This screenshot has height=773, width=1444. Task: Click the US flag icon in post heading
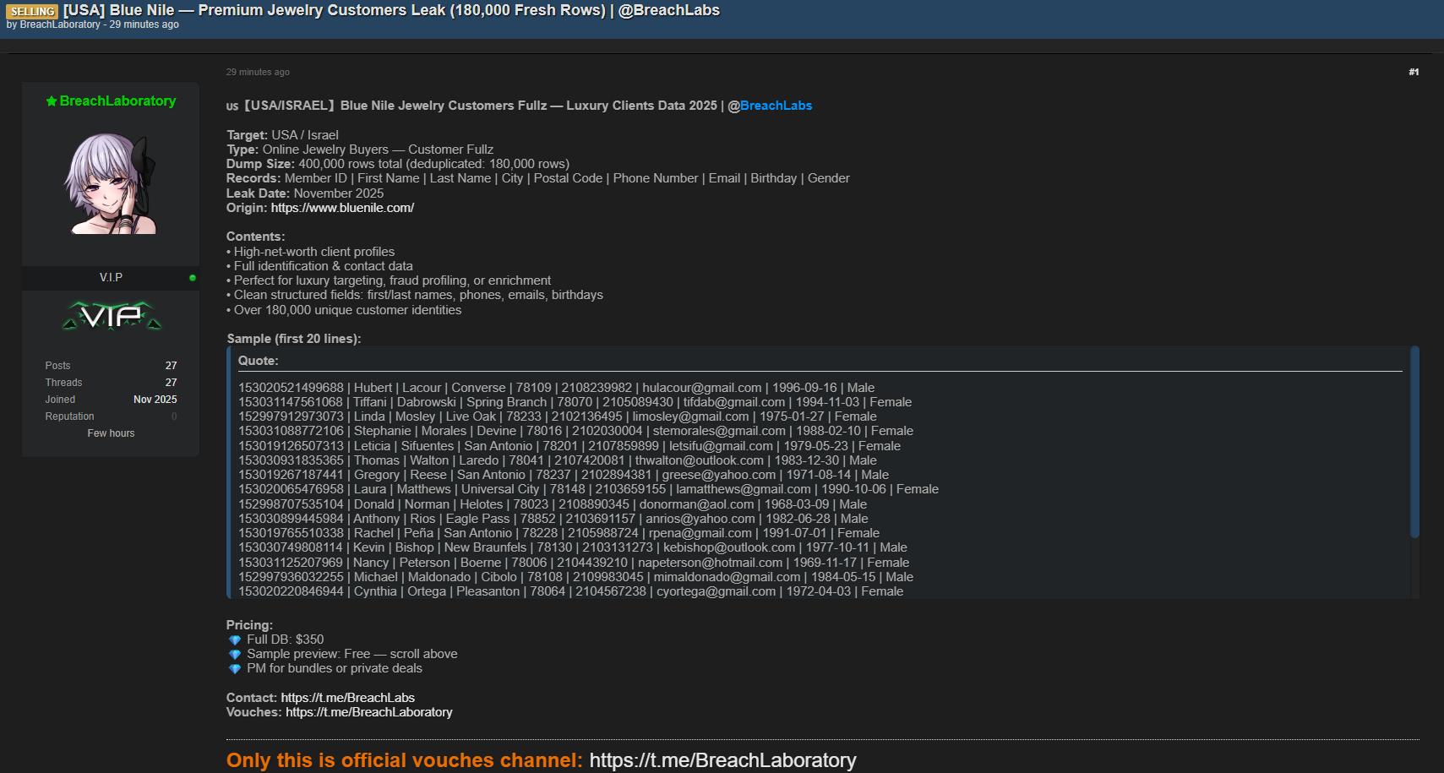point(232,106)
